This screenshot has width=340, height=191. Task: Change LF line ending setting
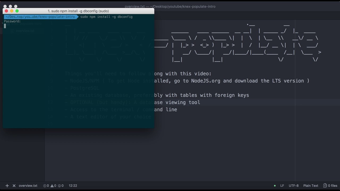pos(282,186)
